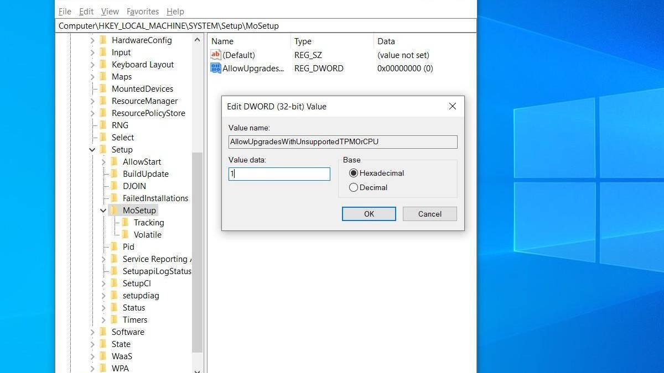Select the Volatile folder icon
The height and width of the screenshot is (373, 664).
point(126,234)
